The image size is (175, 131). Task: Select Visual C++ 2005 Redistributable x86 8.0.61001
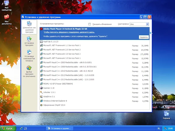pyautogui.click(x=94, y=63)
